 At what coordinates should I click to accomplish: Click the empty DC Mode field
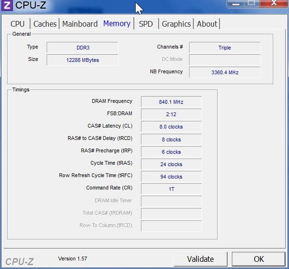coord(225,60)
